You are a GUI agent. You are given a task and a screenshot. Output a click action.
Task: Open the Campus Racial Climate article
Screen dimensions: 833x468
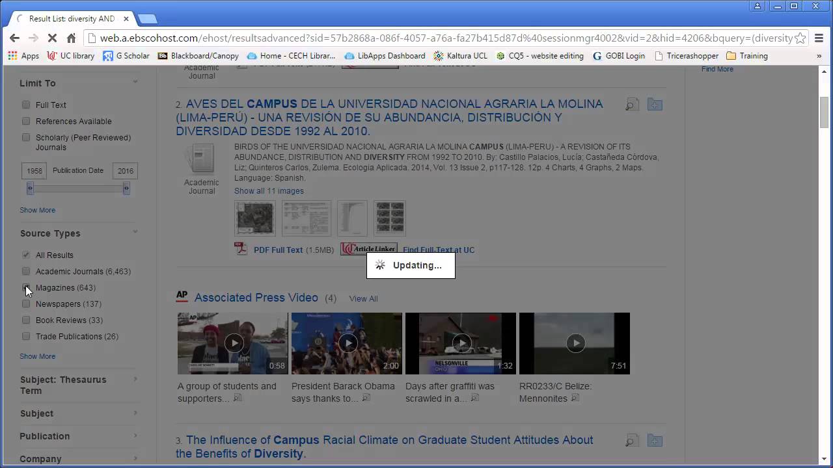pyautogui.click(x=384, y=447)
